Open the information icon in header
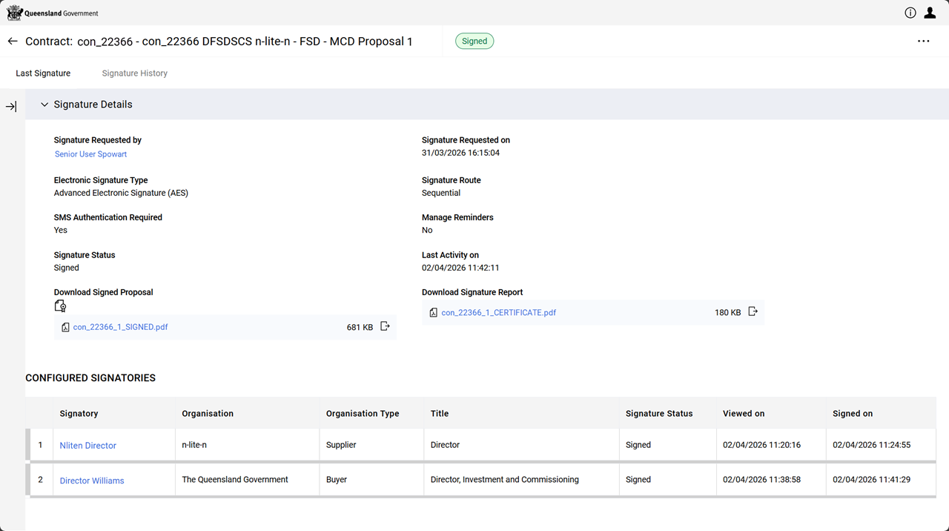Screen dimensions: 949x531 pos(910,13)
